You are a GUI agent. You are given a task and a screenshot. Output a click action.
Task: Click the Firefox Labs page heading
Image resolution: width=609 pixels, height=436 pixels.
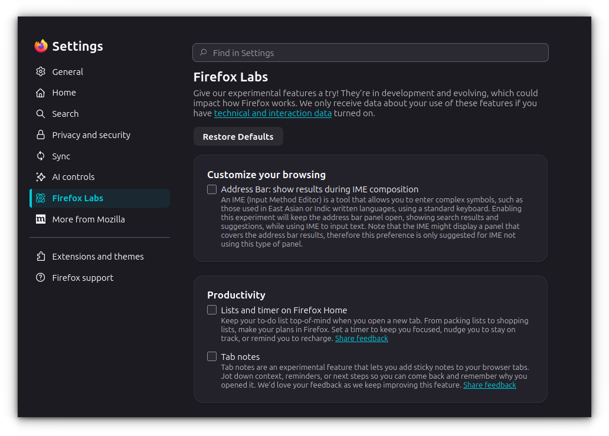(231, 77)
